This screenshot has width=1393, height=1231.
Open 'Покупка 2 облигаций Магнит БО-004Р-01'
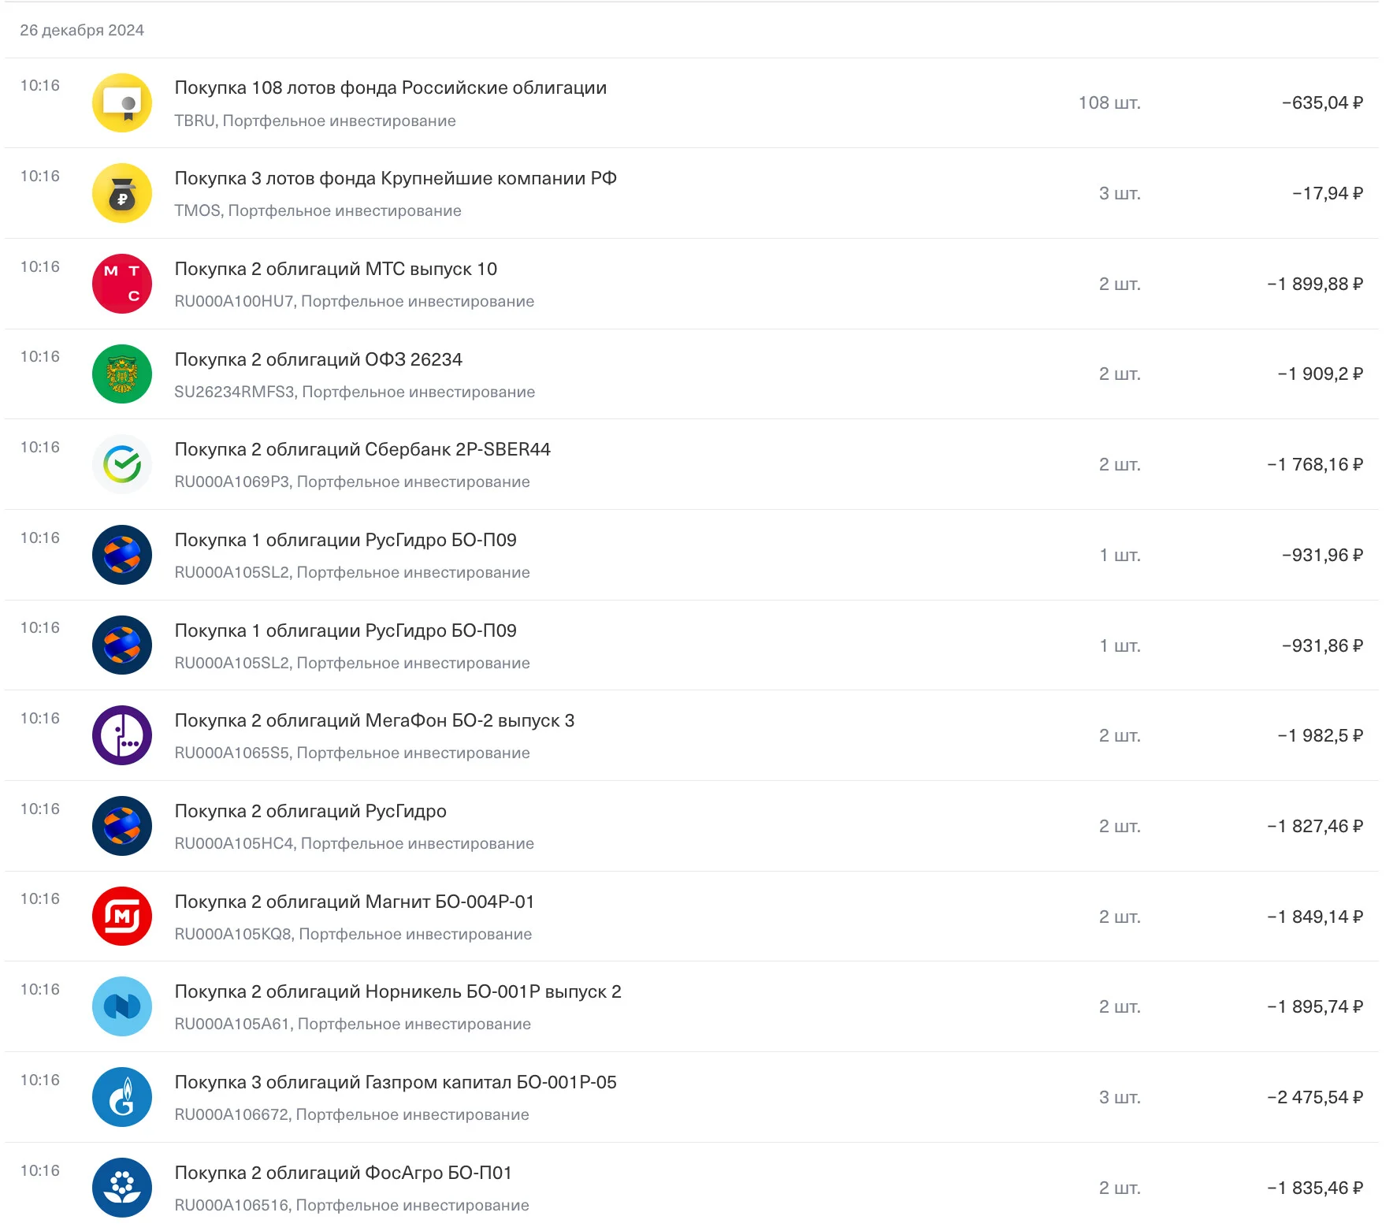click(x=355, y=902)
